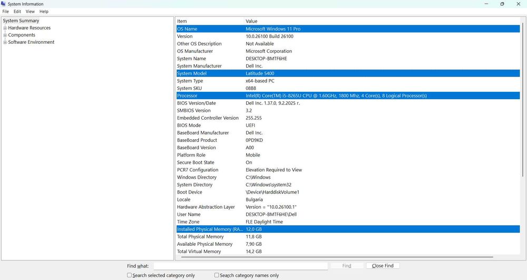Select the PCR7 Configuration row
Viewport: 527px width, 280px height.
[x=348, y=170]
